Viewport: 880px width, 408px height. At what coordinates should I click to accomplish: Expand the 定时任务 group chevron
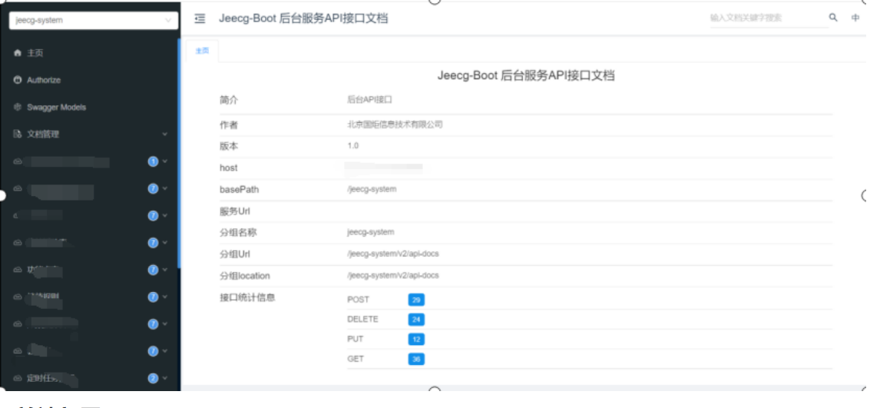pos(165,378)
